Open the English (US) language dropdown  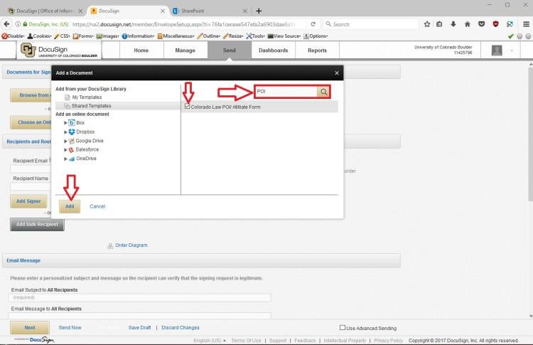click(210, 340)
